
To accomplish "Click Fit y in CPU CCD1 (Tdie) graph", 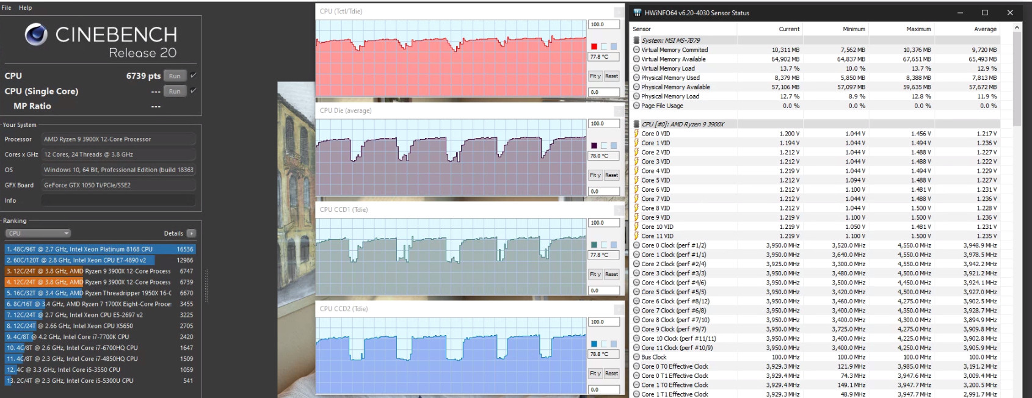I will click(x=595, y=274).
